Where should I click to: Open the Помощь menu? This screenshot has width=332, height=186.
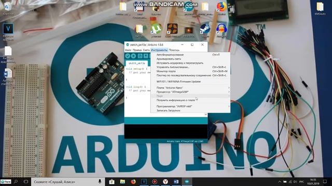coord(174,50)
